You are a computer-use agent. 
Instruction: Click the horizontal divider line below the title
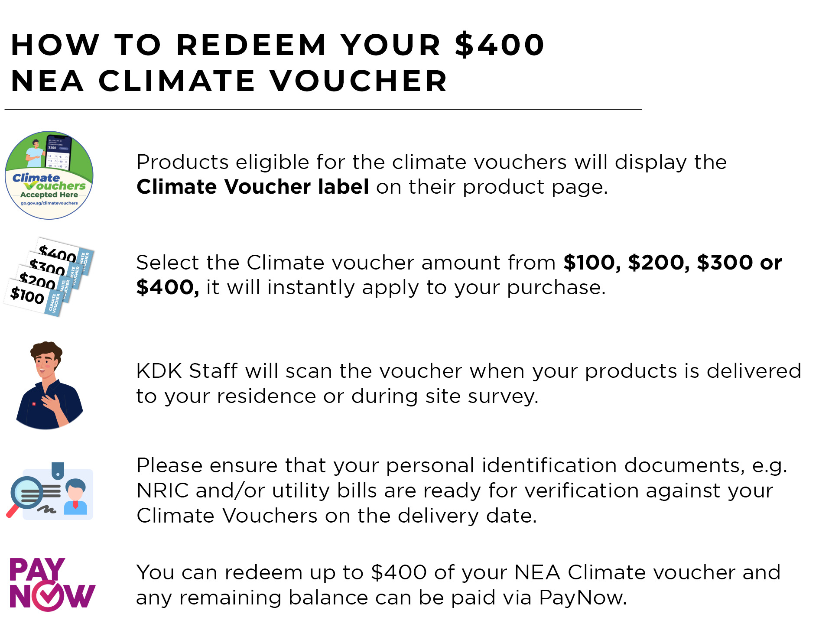323,110
